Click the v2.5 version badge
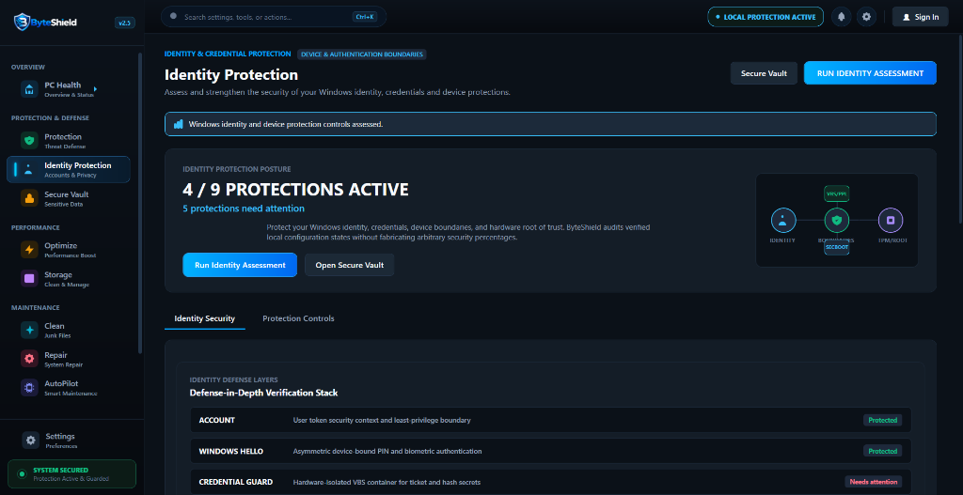Viewport: 963px width, 495px height. pos(125,23)
